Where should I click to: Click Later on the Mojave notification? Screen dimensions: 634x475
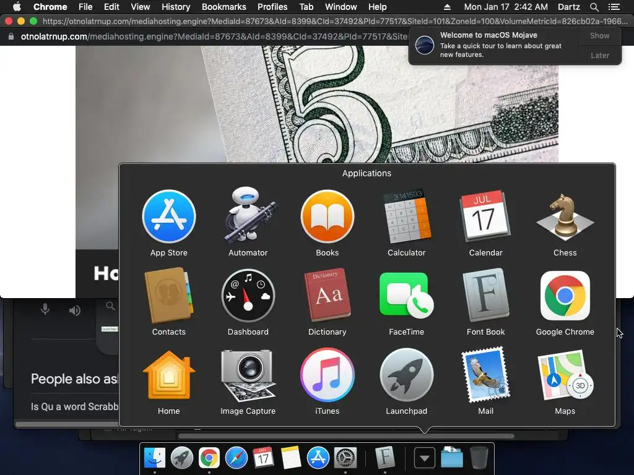pyautogui.click(x=599, y=55)
